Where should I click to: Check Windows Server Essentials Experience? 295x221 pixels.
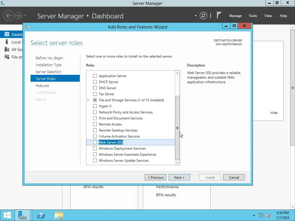tap(95, 154)
